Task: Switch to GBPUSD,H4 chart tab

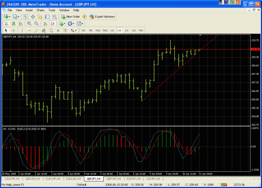Action: pos(33,179)
